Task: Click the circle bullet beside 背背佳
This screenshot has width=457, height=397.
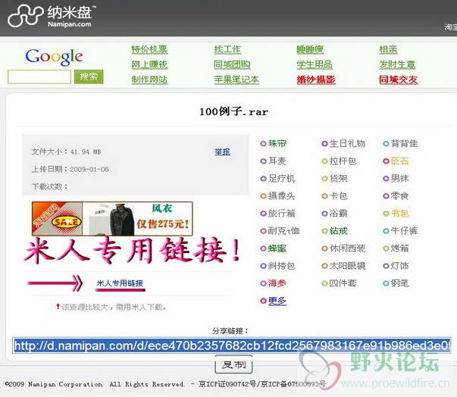Action: click(x=386, y=144)
